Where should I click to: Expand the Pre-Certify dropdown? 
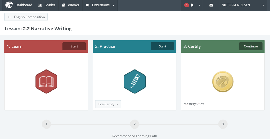click(108, 104)
